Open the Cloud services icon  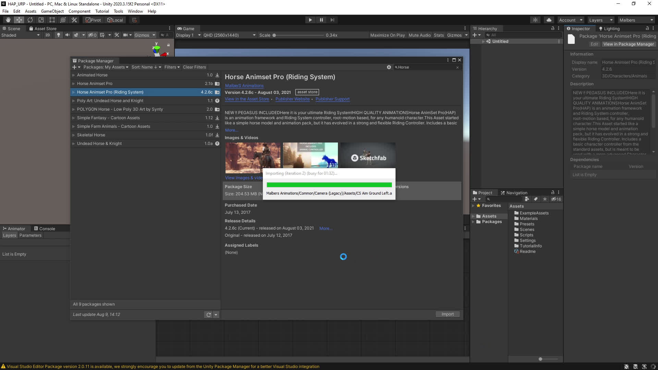click(549, 20)
